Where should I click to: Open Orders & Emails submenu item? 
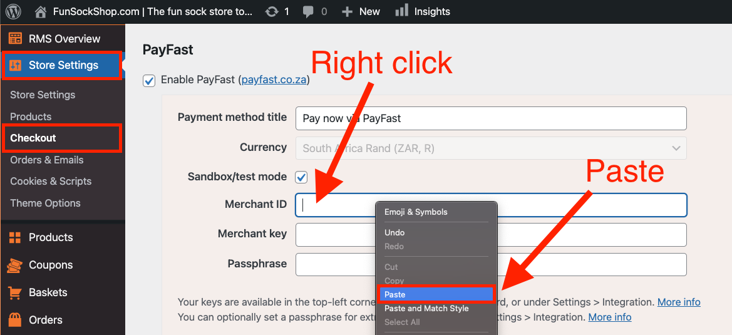click(x=47, y=160)
